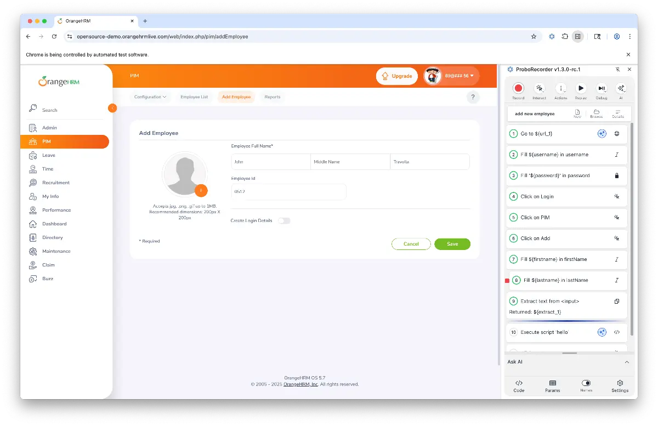Expand the Configuration dropdown
The height and width of the screenshot is (426, 658).
tap(151, 97)
